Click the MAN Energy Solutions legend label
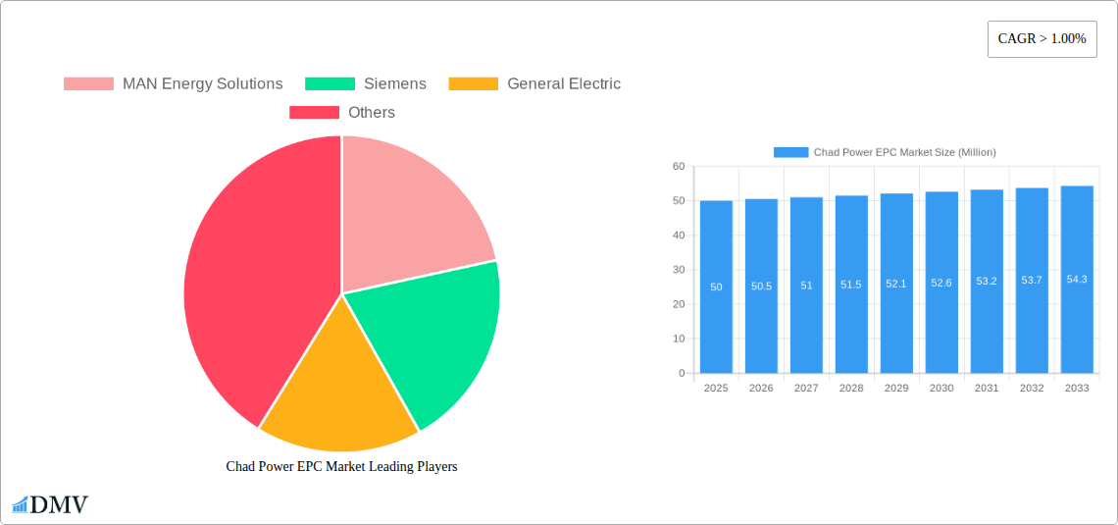The width and height of the screenshot is (1118, 525). (202, 83)
